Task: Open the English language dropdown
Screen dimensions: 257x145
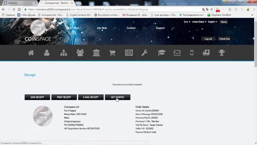Action: 212,22
